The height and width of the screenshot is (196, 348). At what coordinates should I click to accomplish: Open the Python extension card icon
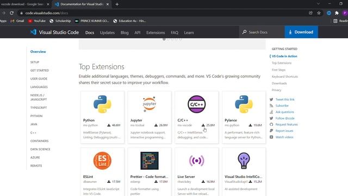pos(102,104)
